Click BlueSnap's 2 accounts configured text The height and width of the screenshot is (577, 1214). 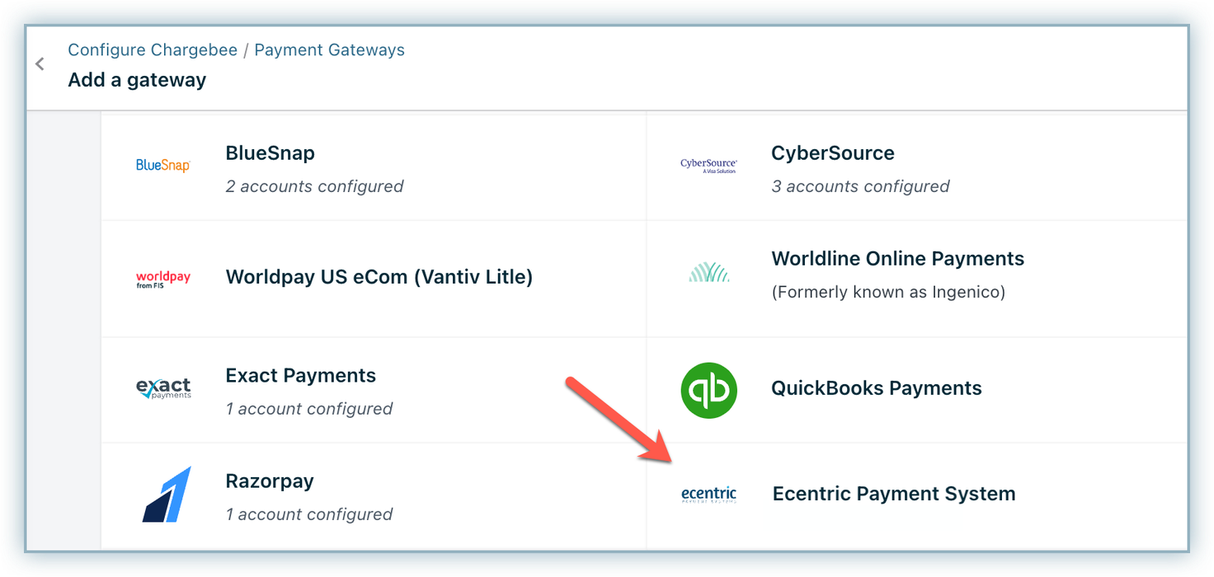point(314,186)
